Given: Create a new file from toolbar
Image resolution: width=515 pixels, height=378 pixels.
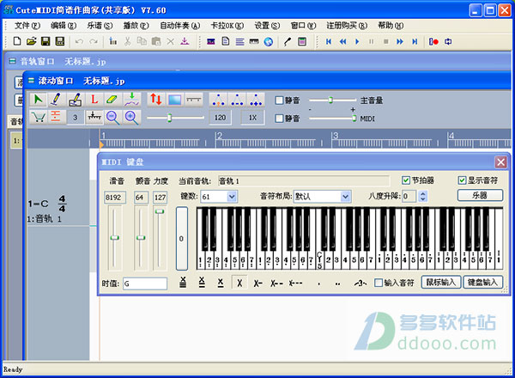Looking at the screenshot, I should coord(17,41).
